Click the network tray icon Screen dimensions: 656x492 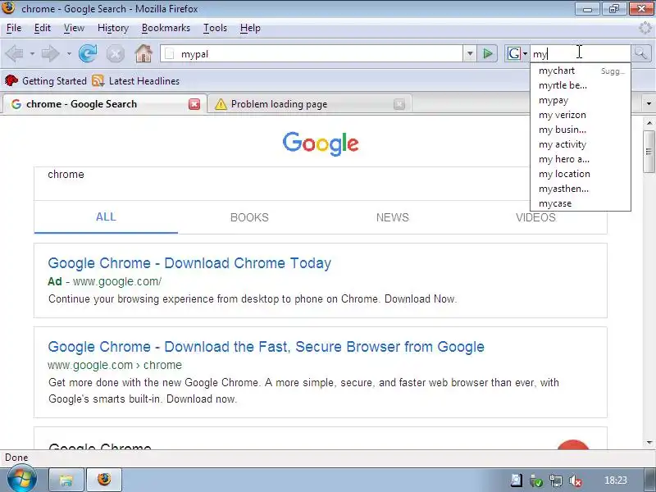pos(556,481)
